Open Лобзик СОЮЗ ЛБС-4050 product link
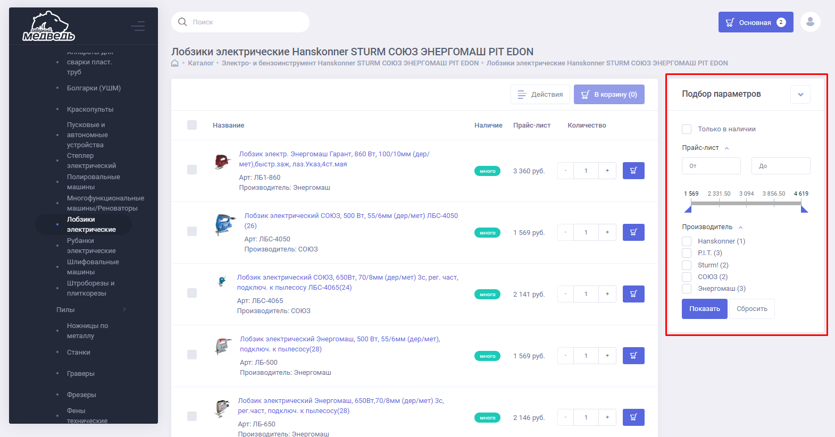This screenshot has height=437, width=835. [x=351, y=221]
